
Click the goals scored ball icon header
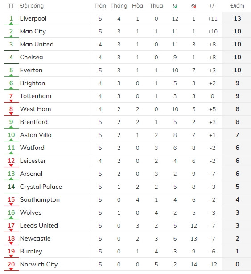175,6
